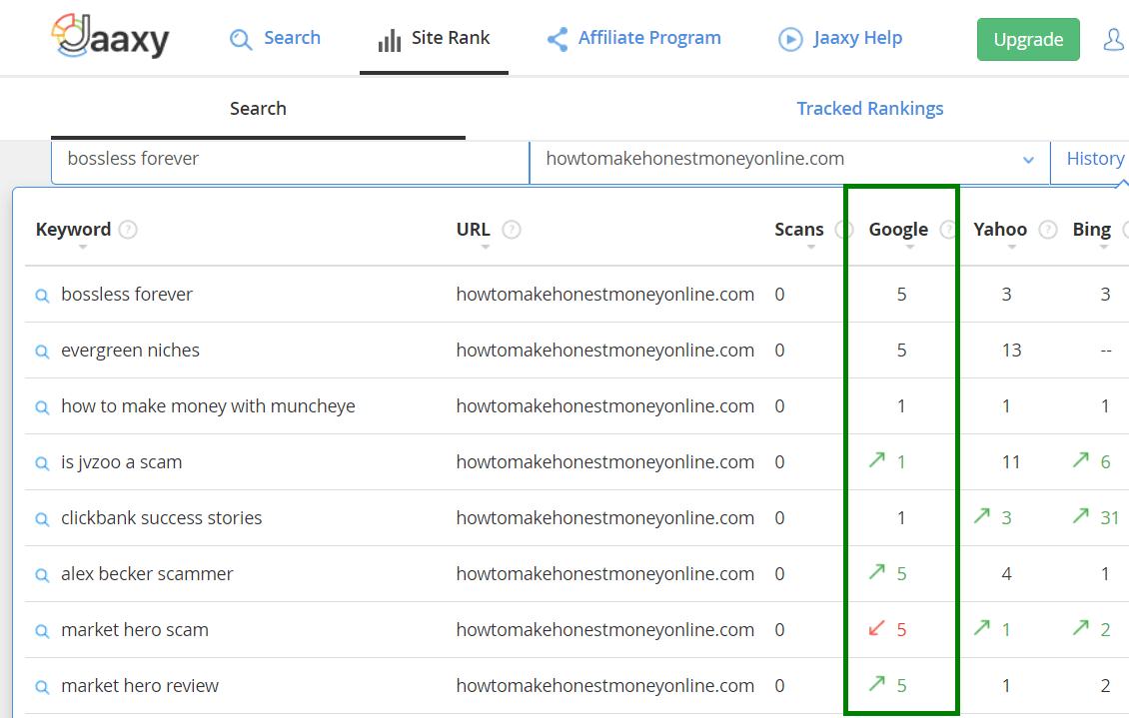Click Bing value 31 for clickbank success stories
The image size is (1129, 718).
(1109, 518)
